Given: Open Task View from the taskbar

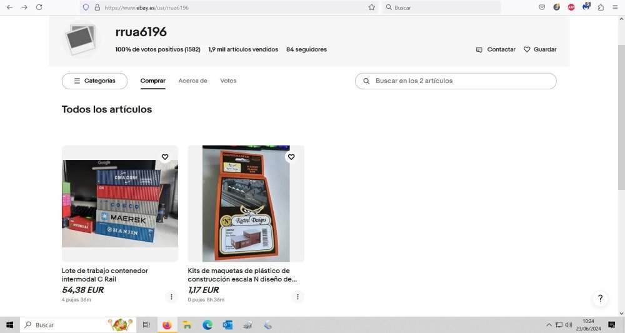Looking at the screenshot, I should pos(146,325).
